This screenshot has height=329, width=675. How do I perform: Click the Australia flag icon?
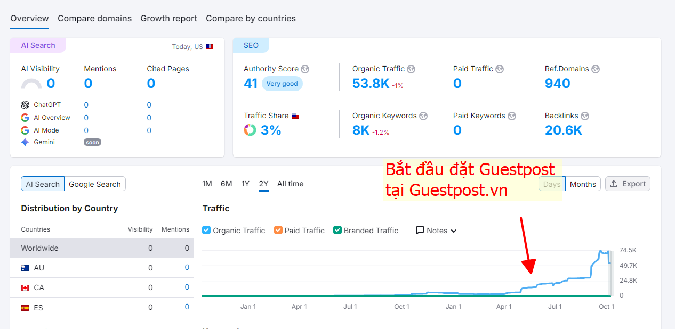point(25,268)
